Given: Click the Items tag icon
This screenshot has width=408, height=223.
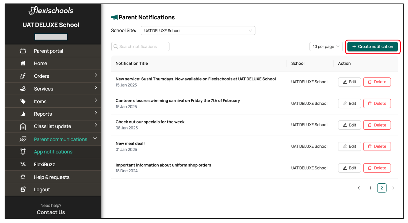Looking at the screenshot, I should (x=23, y=102).
